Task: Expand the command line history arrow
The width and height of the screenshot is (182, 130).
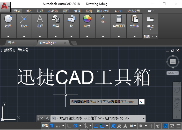Action: (144, 118)
